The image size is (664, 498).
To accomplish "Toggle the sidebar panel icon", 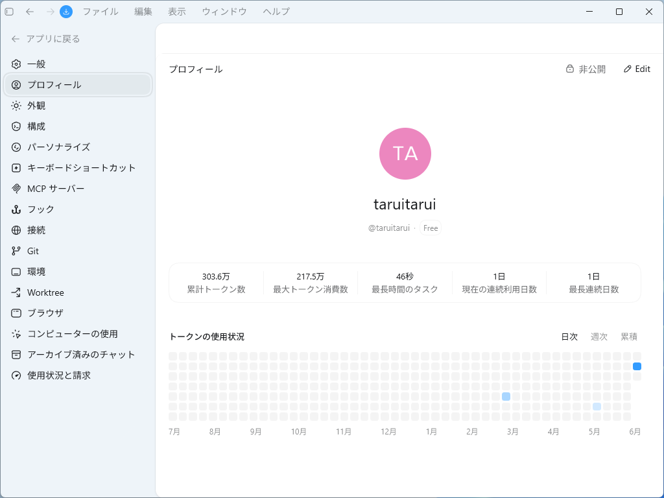I will coord(9,12).
